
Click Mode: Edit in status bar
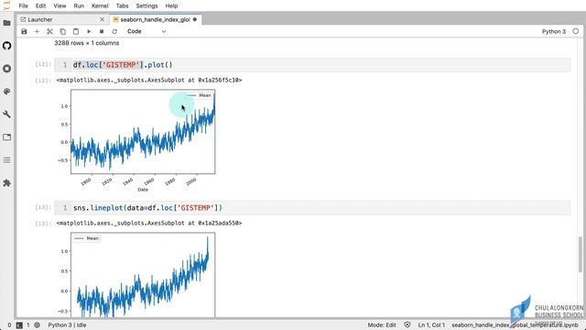(382, 325)
